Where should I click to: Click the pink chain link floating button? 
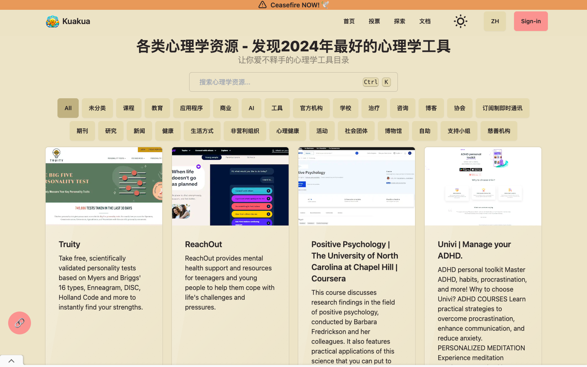20,323
